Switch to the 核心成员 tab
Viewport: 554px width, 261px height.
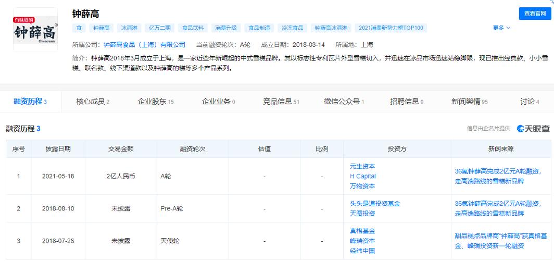(x=93, y=102)
